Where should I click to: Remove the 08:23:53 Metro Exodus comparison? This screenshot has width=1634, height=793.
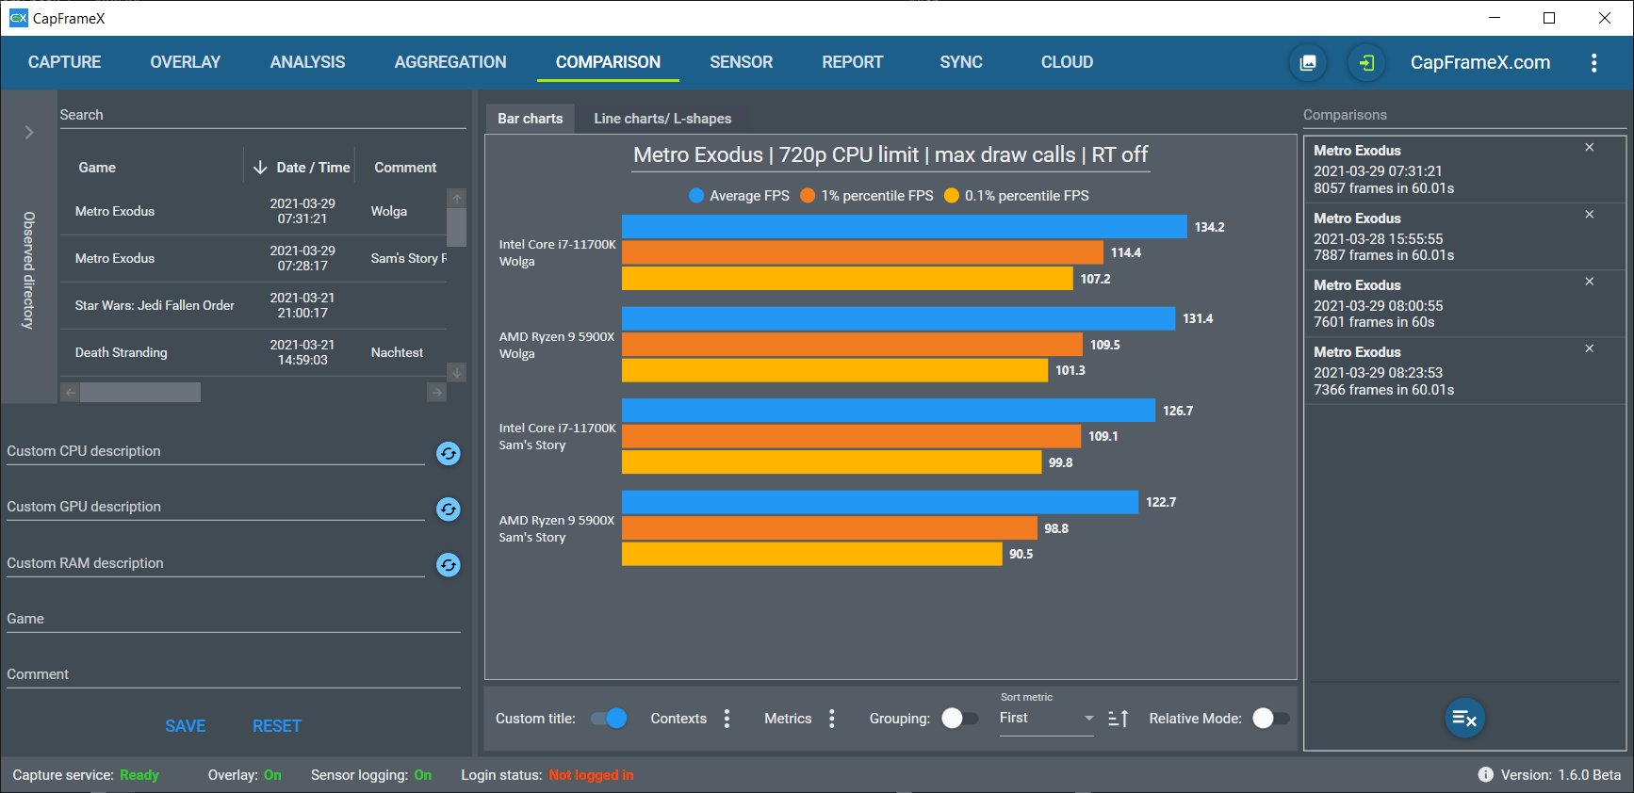1589,348
